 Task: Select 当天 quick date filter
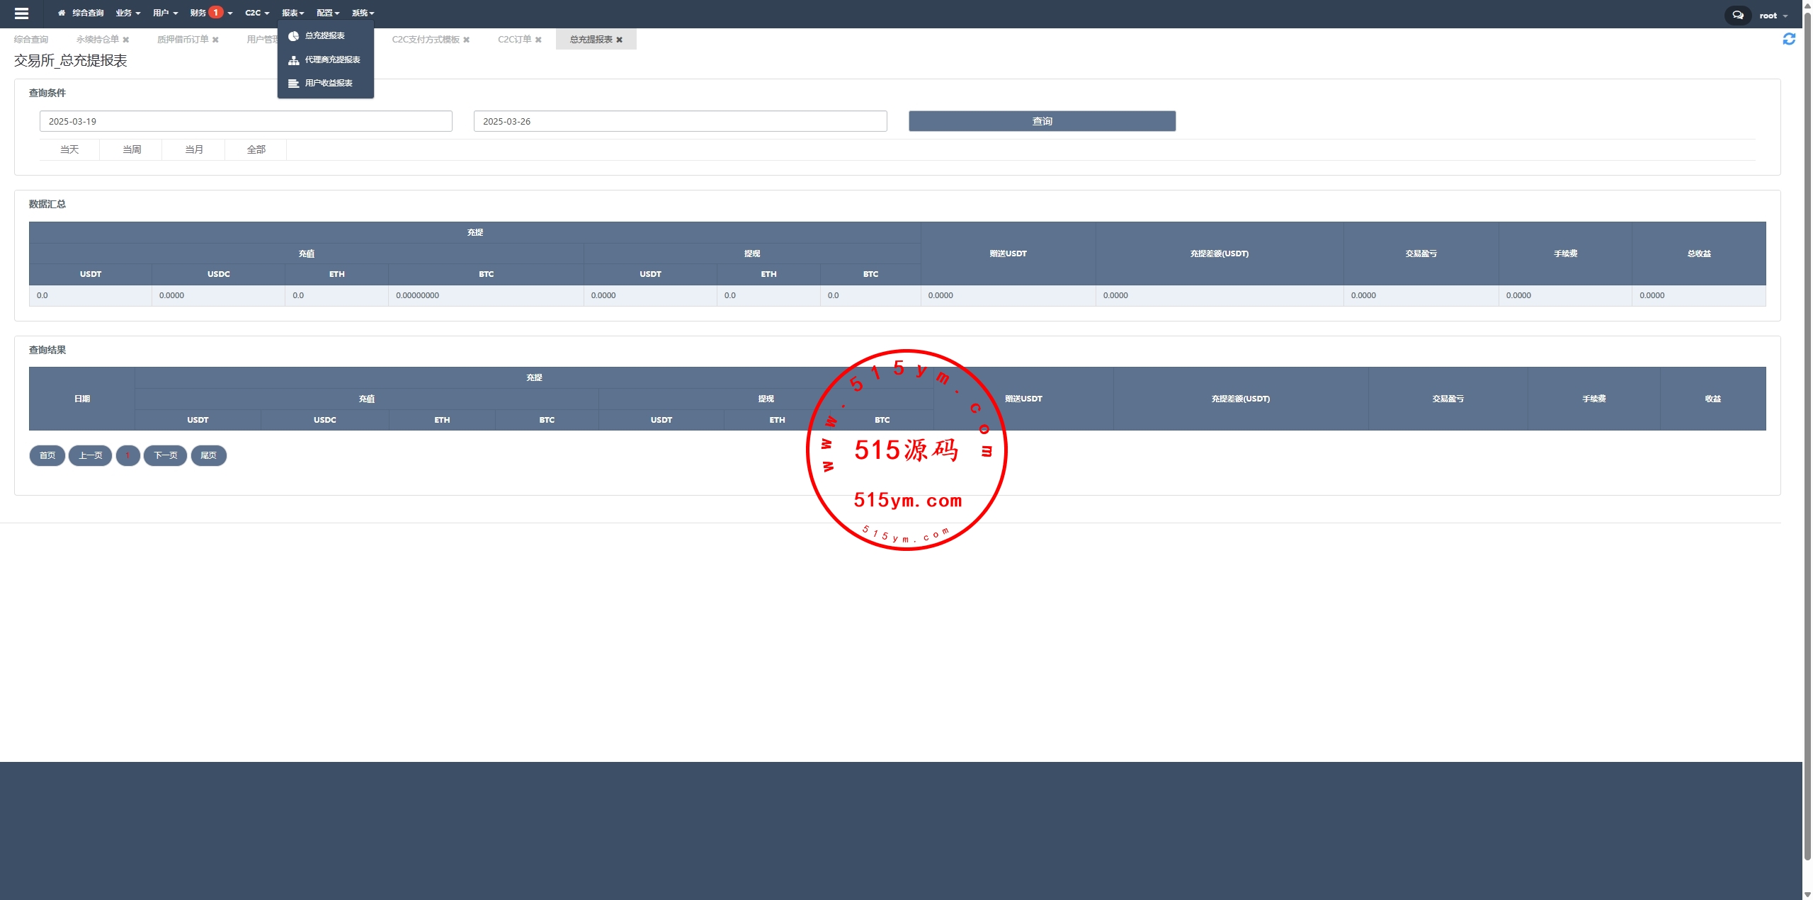pos(69,149)
